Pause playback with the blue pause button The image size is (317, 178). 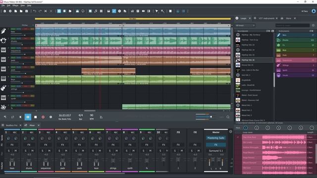coord(28,117)
